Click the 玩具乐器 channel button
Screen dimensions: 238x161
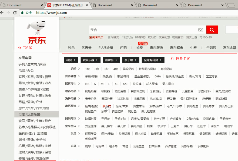(x=90, y=60)
